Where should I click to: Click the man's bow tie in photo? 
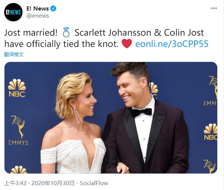click(141, 113)
